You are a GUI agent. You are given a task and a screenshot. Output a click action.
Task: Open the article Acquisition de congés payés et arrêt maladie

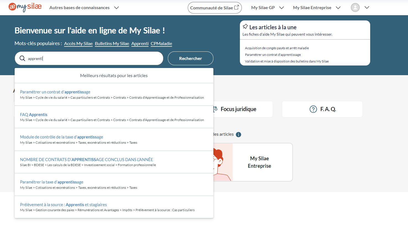277,48
